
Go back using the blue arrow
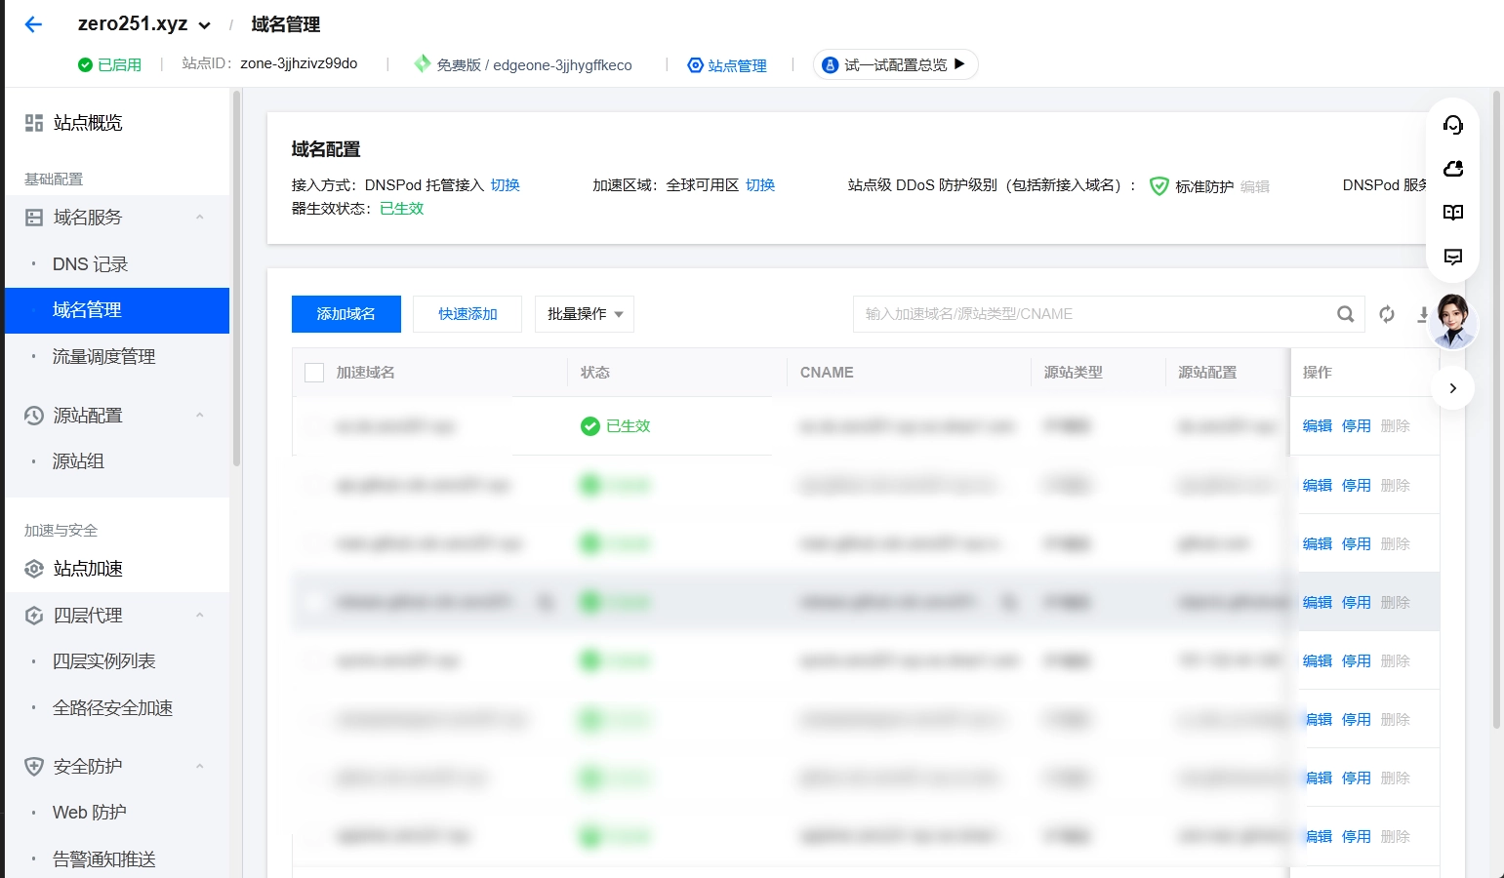[x=33, y=24]
